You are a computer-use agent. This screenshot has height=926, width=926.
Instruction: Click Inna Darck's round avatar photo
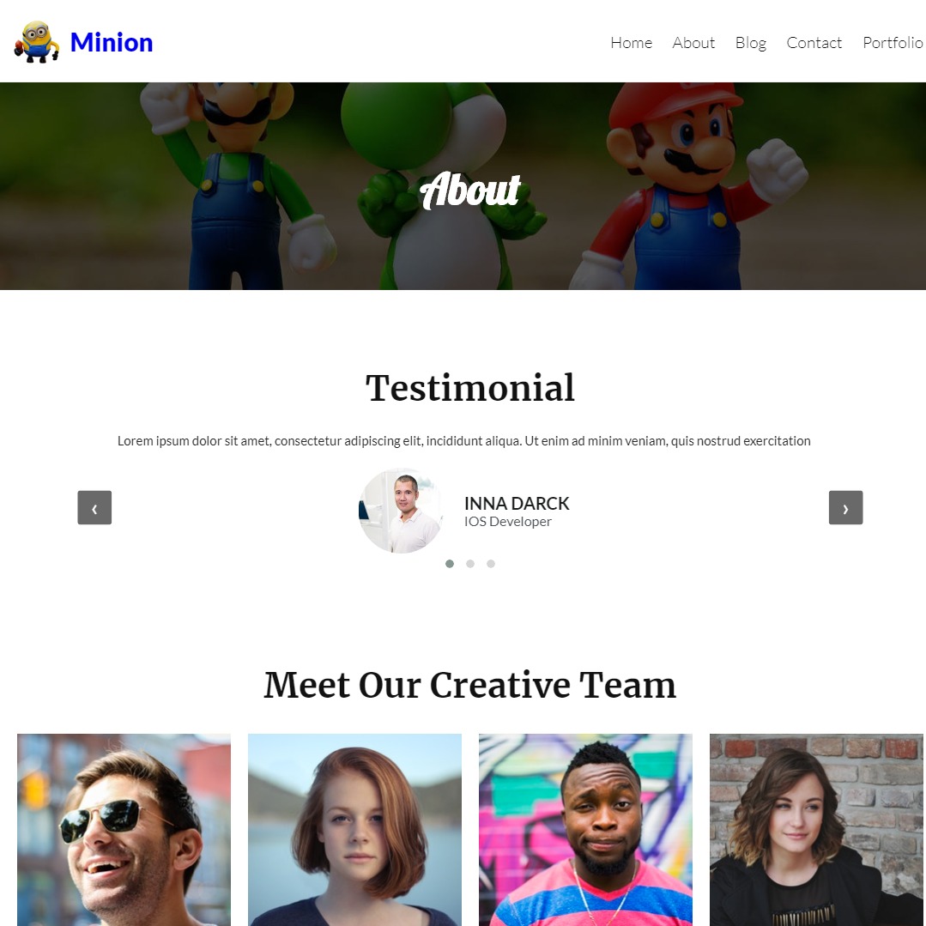click(401, 511)
